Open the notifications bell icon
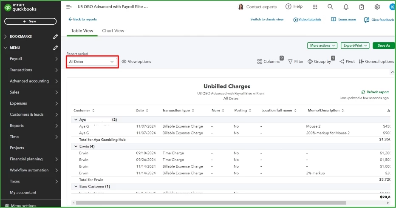Image resolution: width=396 pixels, height=208 pixels. pos(346,7)
